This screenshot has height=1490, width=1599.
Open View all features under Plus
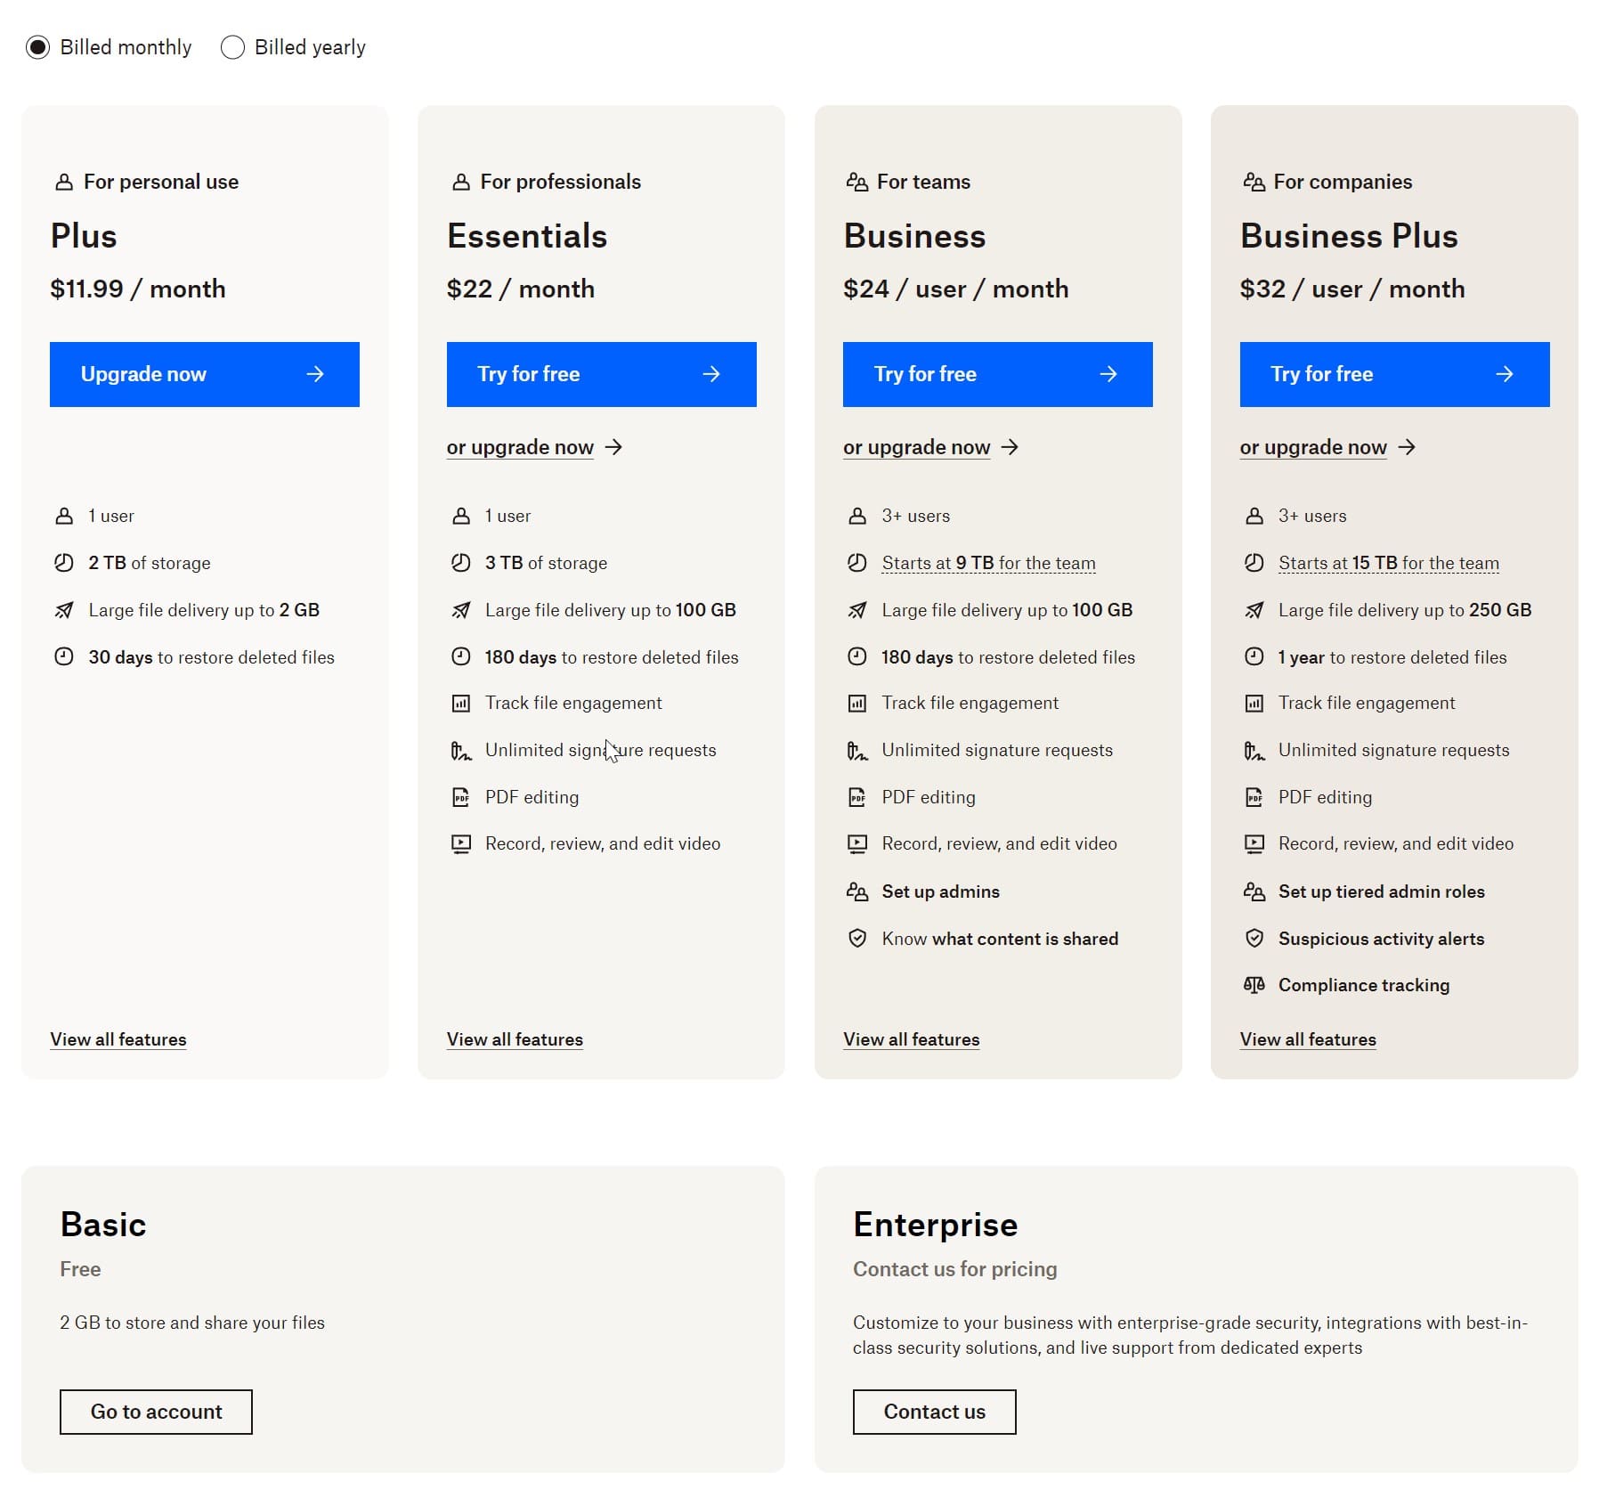click(x=118, y=1039)
